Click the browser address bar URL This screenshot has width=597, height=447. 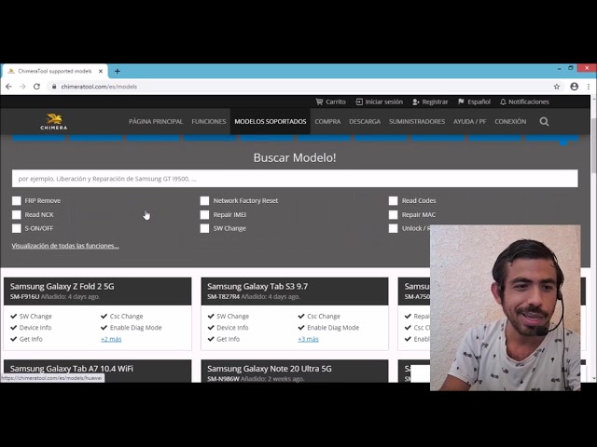[x=99, y=87]
